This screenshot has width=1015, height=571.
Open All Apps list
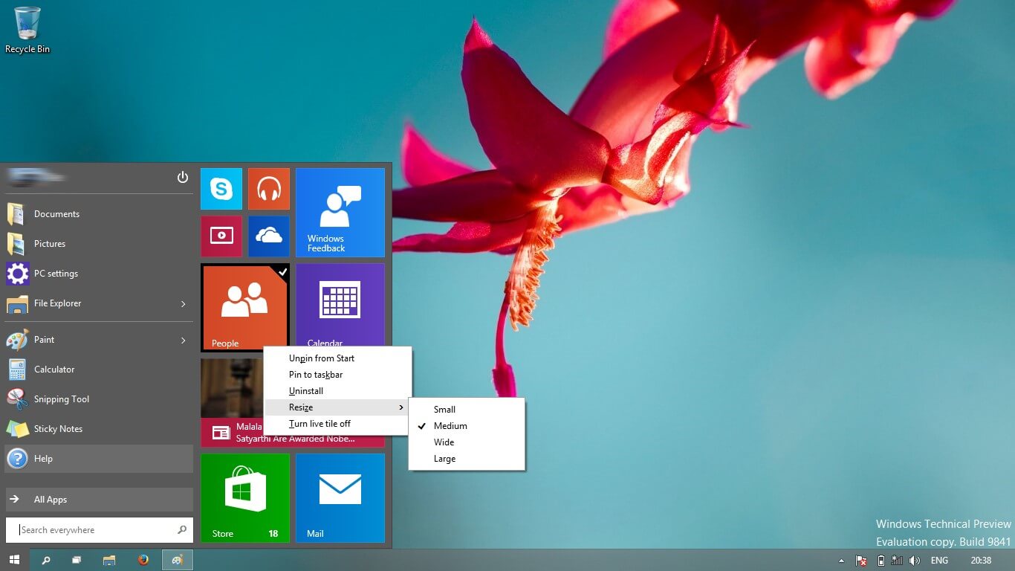pos(99,500)
